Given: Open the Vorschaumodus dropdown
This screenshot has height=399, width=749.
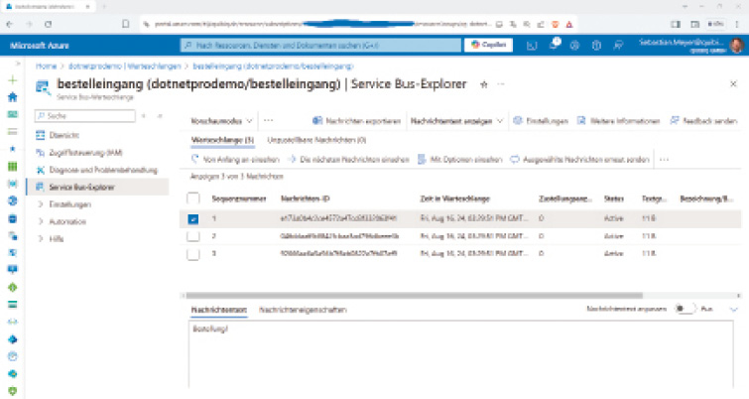Looking at the screenshot, I should (221, 121).
